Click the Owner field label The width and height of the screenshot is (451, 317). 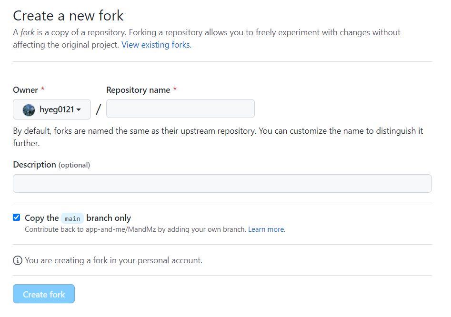click(26, 90)
